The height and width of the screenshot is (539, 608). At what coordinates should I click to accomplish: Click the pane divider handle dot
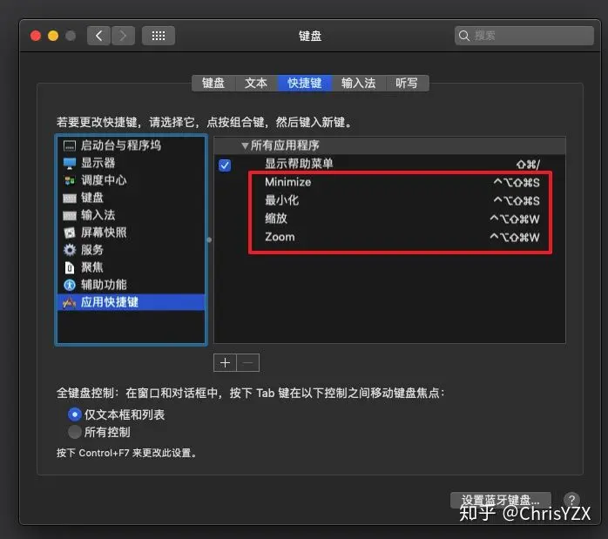click(x=209, y=239)
